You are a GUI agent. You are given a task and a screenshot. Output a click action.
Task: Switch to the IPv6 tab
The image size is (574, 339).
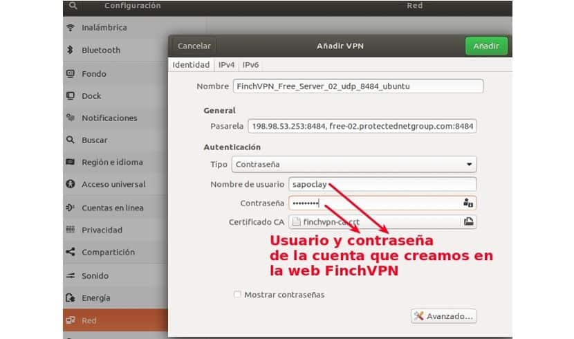click(x=251, y=65)
